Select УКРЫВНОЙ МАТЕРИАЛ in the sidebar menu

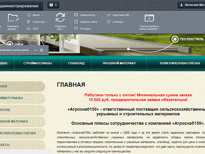click(22, 121)
